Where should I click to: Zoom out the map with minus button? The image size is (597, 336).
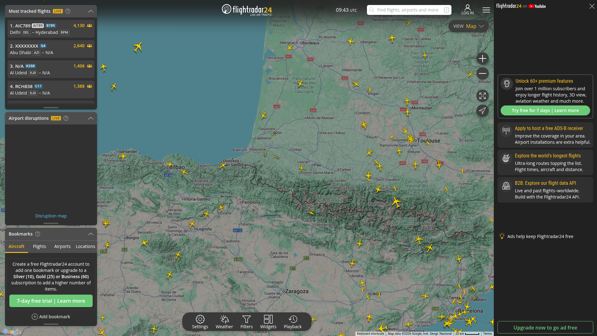point(482,73)
